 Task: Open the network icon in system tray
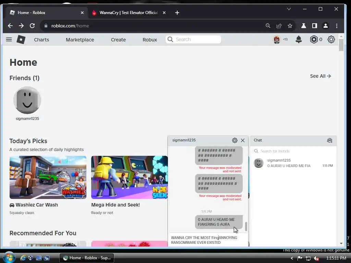[308, 258]
